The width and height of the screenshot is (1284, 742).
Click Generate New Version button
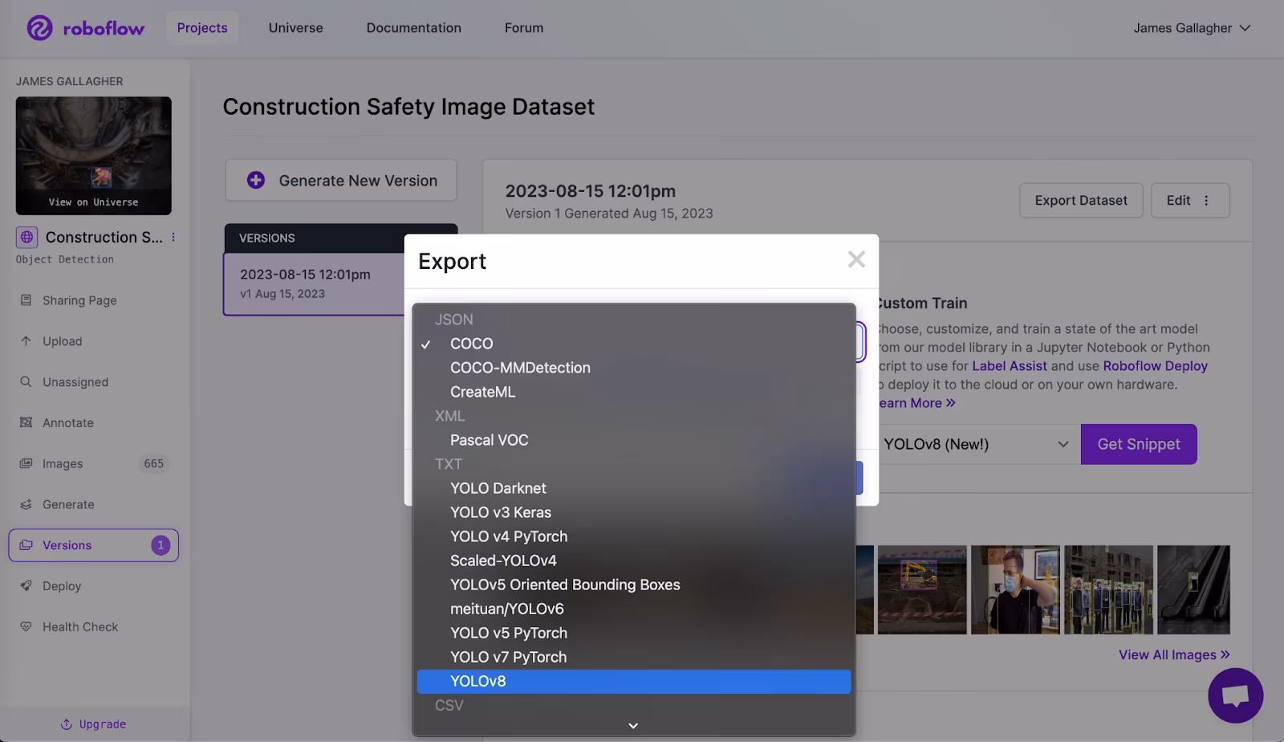click(x=341, y=181)
